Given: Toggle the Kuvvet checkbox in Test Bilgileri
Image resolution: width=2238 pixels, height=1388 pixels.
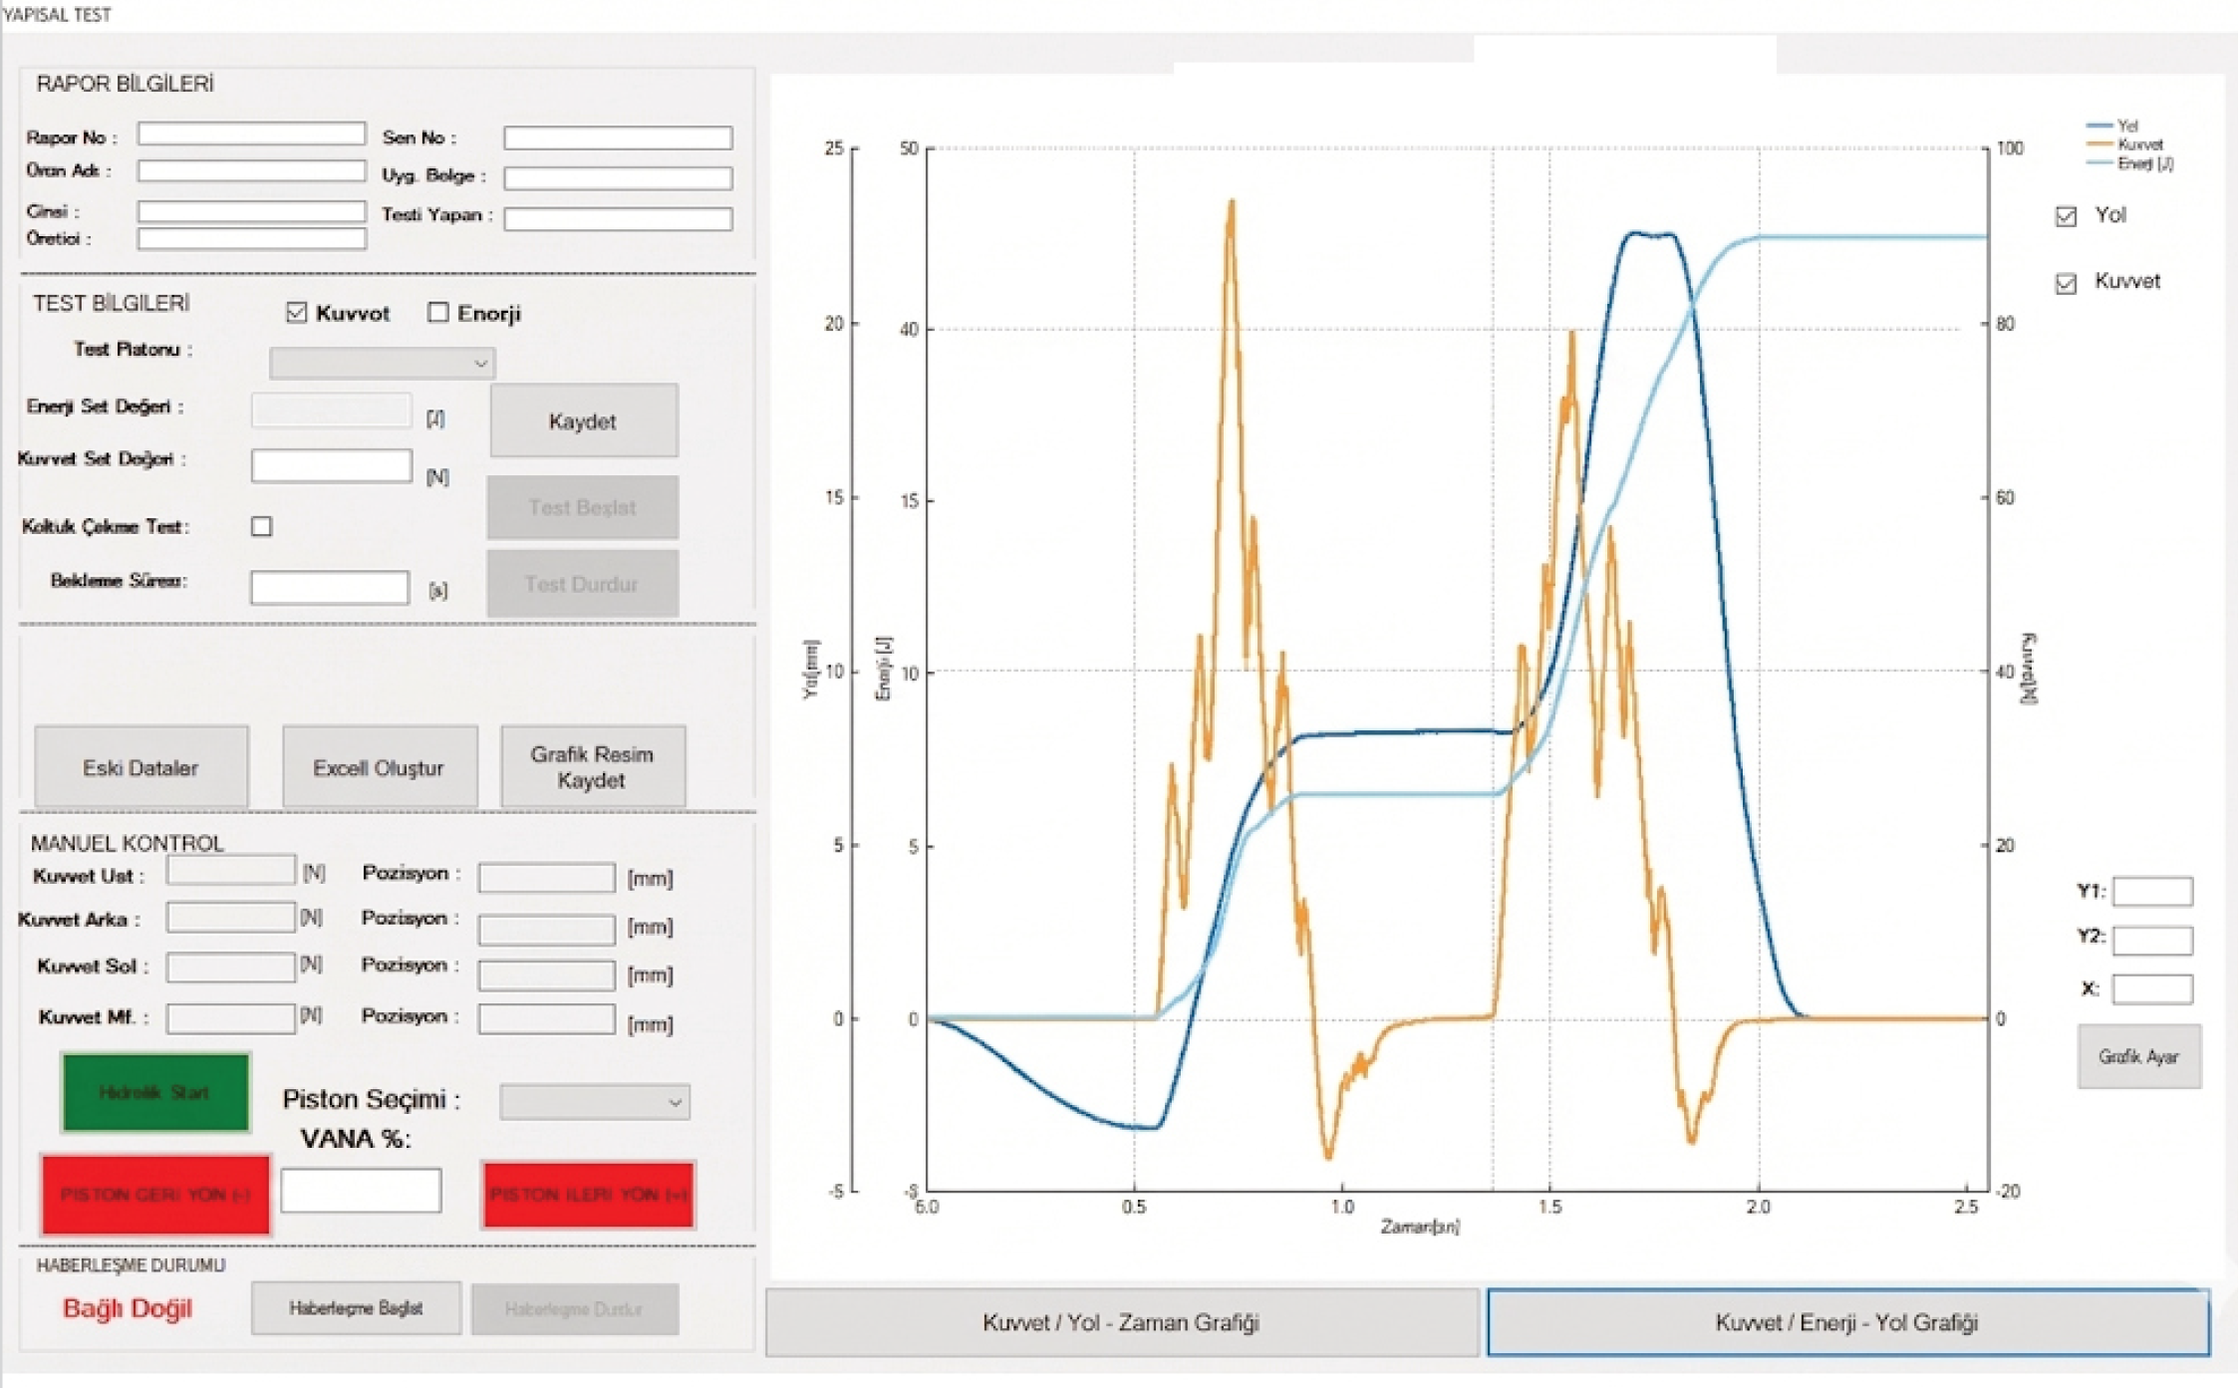Looking at the screenshot, I should [296, 313].
